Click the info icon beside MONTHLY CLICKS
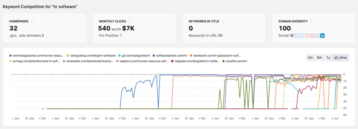This screenshot has width=358, height=129. [131, 21]
